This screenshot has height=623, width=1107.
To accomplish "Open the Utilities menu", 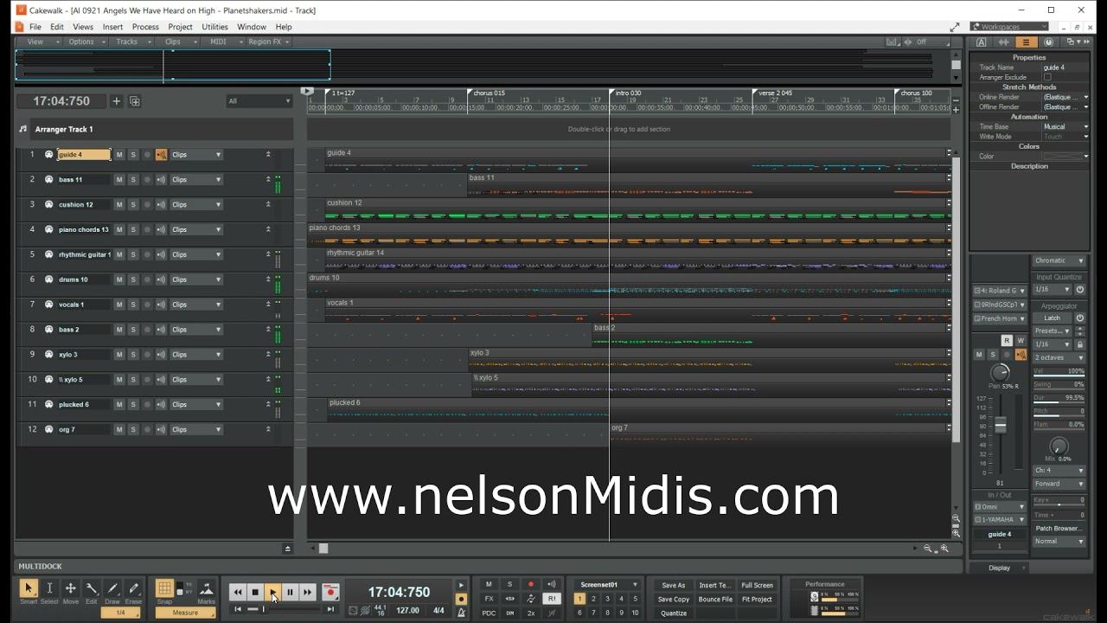I will coord(215,27).
